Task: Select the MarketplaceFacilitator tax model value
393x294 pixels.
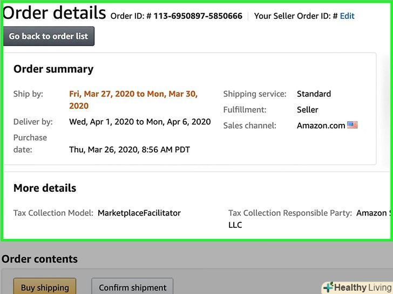Action: pos(139,213)
